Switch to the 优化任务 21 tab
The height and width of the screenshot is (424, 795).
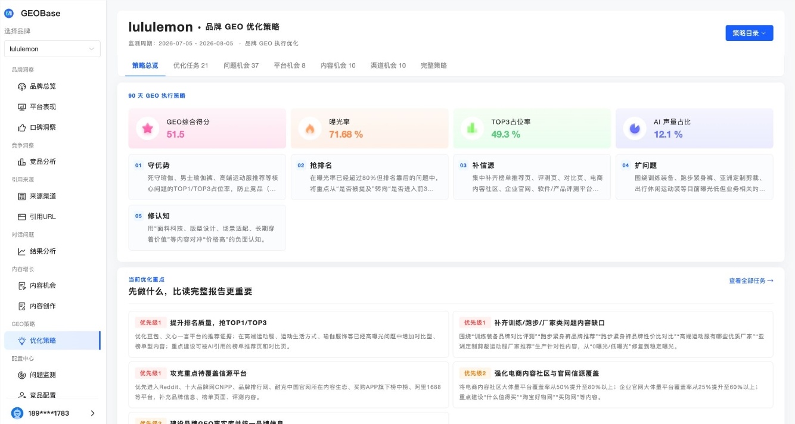coord(191,66)
